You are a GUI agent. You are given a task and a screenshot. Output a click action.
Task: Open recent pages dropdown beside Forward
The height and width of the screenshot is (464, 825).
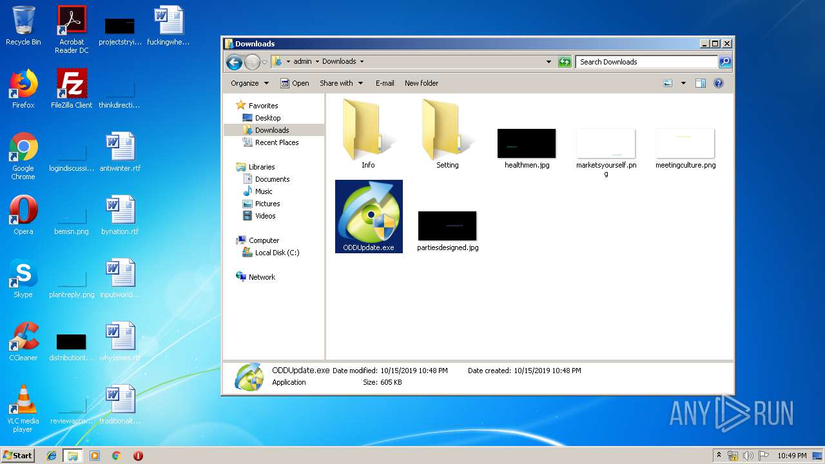(264, 62)
